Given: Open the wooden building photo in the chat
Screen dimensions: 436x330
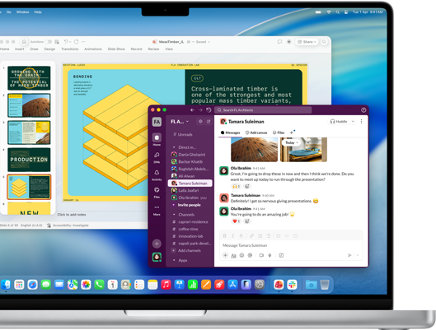Looking at the screenshot, I should (x=254, y=150).
